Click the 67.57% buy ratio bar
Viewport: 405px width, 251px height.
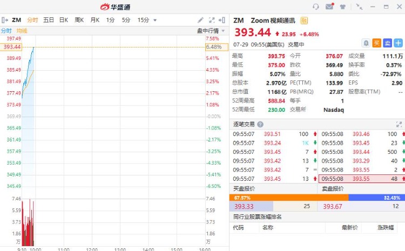289,198
